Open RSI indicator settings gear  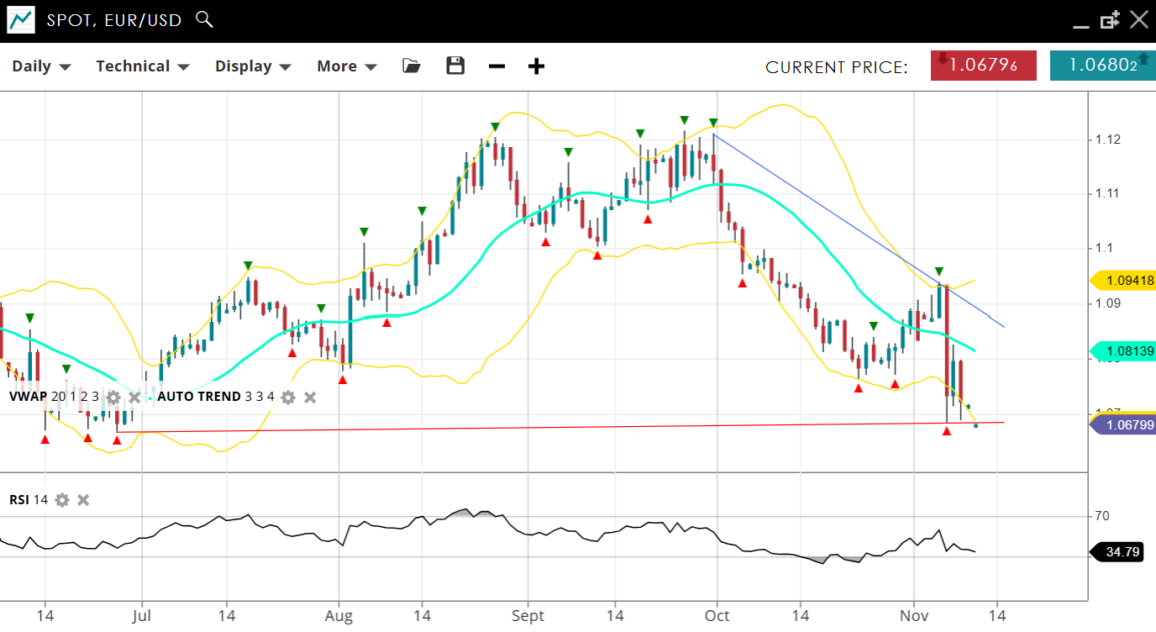click(62, 500)
